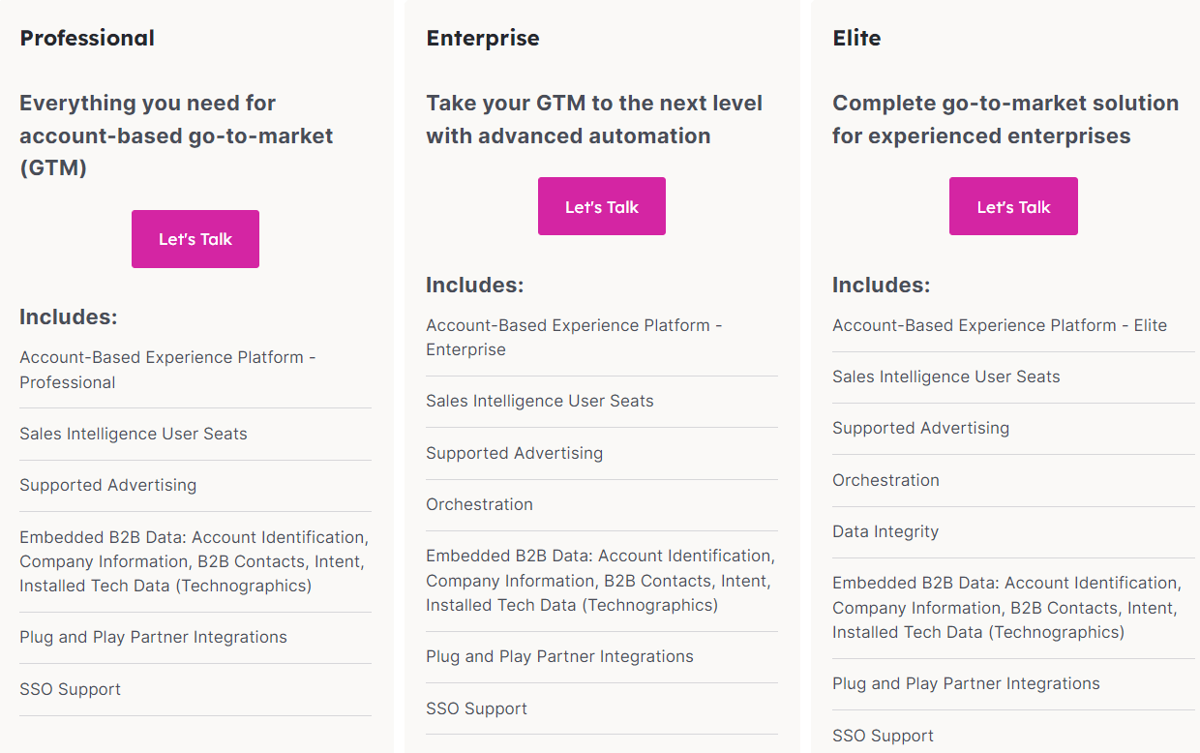Click Sales Intelligence User Seats in Professional
The image size is (1200, 753).
click(134, 434)
